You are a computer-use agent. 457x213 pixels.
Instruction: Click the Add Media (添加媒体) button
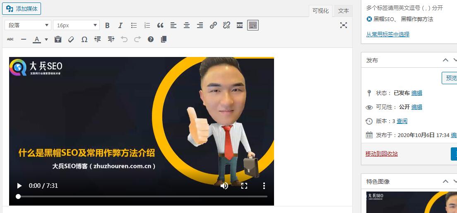point(22,9)
